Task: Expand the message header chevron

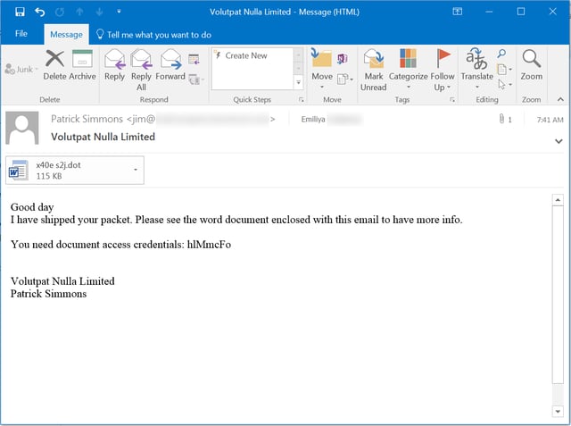Action: pyautogui.click(x=559, y=141)
